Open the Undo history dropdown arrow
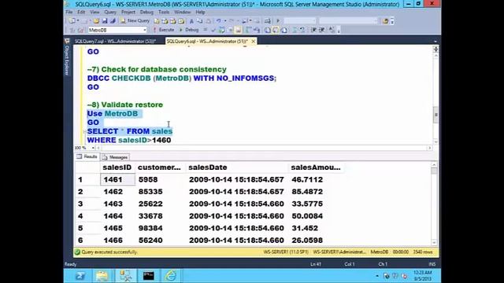This screenshot has height=283, width=504. click(x=225, y=21)
